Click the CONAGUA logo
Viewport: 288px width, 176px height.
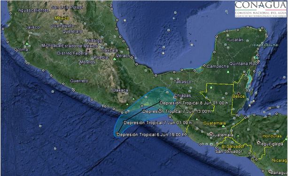click(260, 9)
